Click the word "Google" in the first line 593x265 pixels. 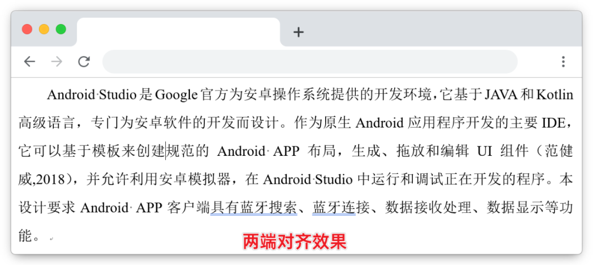pos(176,95)
